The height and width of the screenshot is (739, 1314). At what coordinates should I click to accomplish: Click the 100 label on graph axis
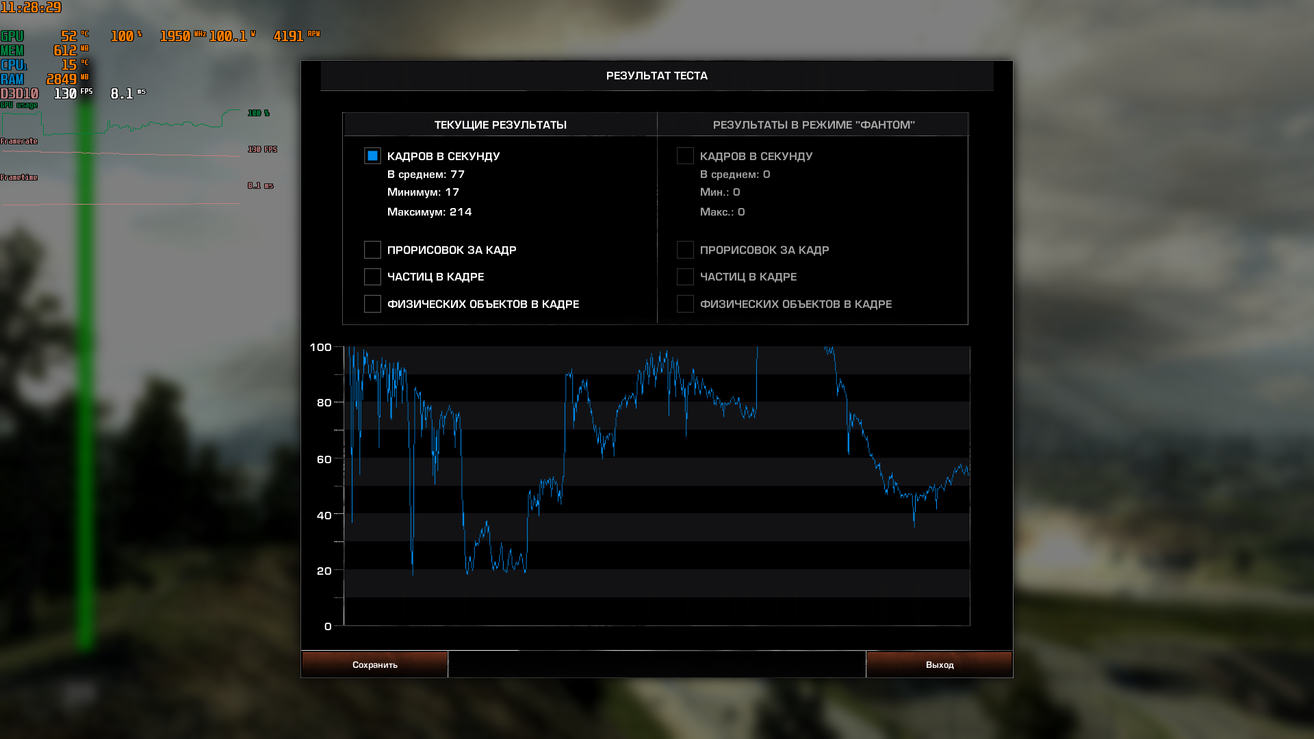pos(320,348)
